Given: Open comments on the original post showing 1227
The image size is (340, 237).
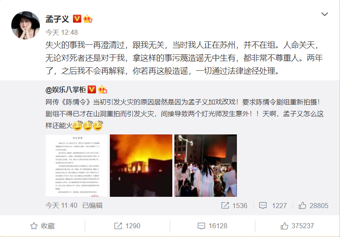Looking at the screenshot, I should (273, 205).
